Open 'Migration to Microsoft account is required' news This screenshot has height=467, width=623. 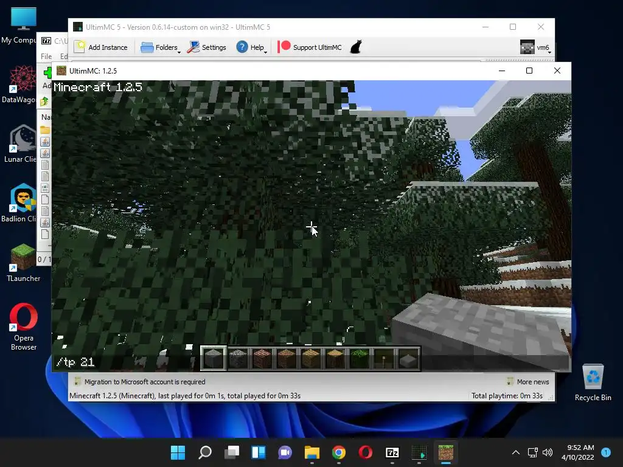[140, 382]
